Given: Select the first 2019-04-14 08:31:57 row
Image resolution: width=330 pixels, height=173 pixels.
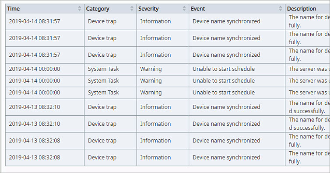Looking at the screenshot, I should tap(168, 21).
